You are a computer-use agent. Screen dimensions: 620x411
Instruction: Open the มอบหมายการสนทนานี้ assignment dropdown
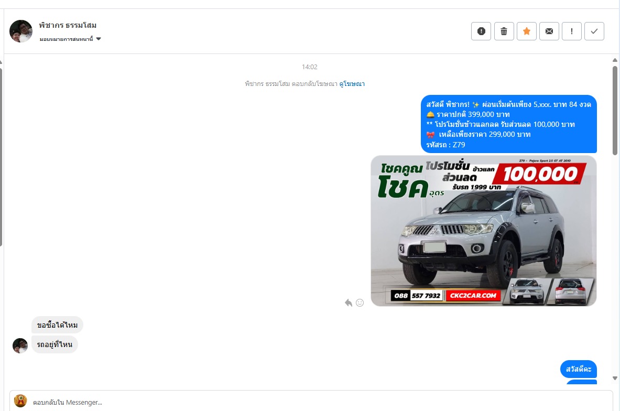(70, 39)
